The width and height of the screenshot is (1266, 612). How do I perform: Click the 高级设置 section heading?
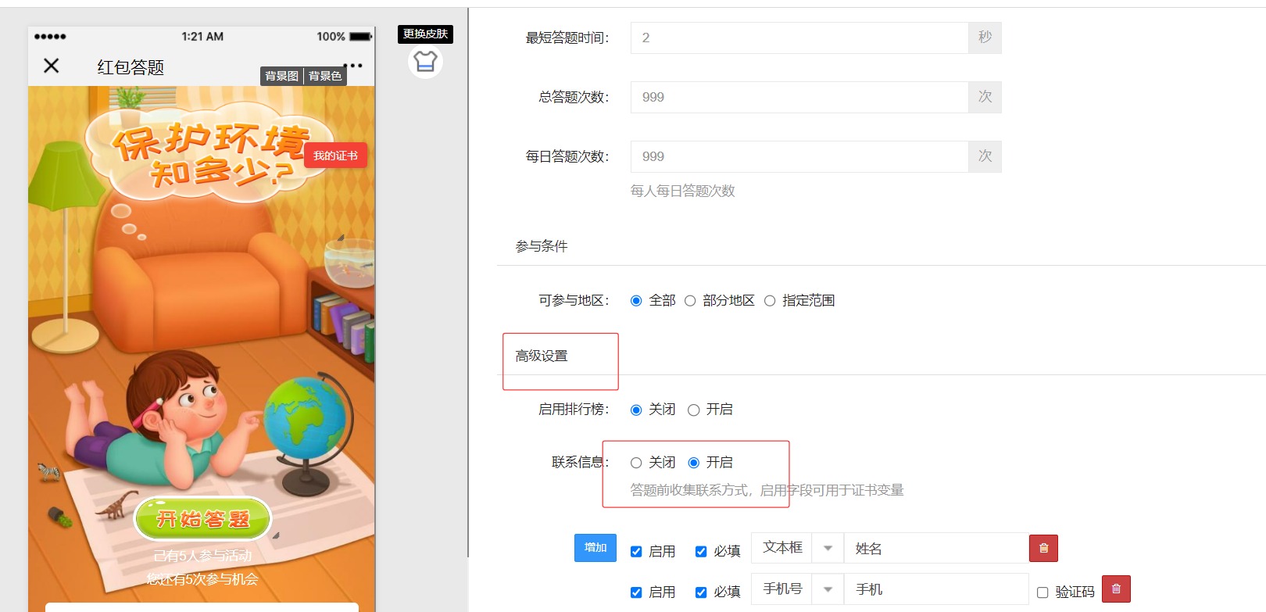pos(542,356)
